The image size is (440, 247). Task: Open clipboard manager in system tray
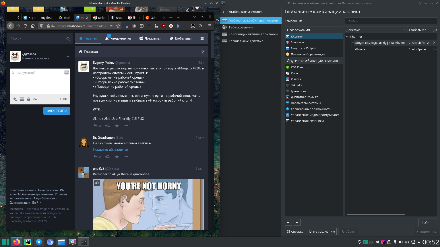(389, 242)
